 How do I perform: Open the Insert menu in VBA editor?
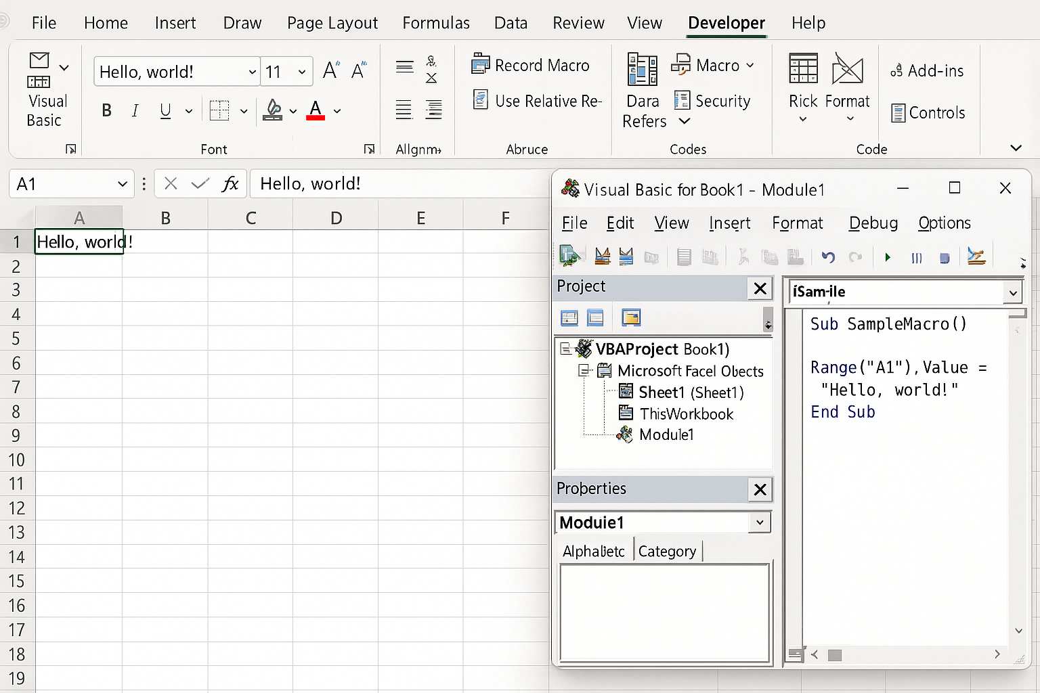click(730, 223)
